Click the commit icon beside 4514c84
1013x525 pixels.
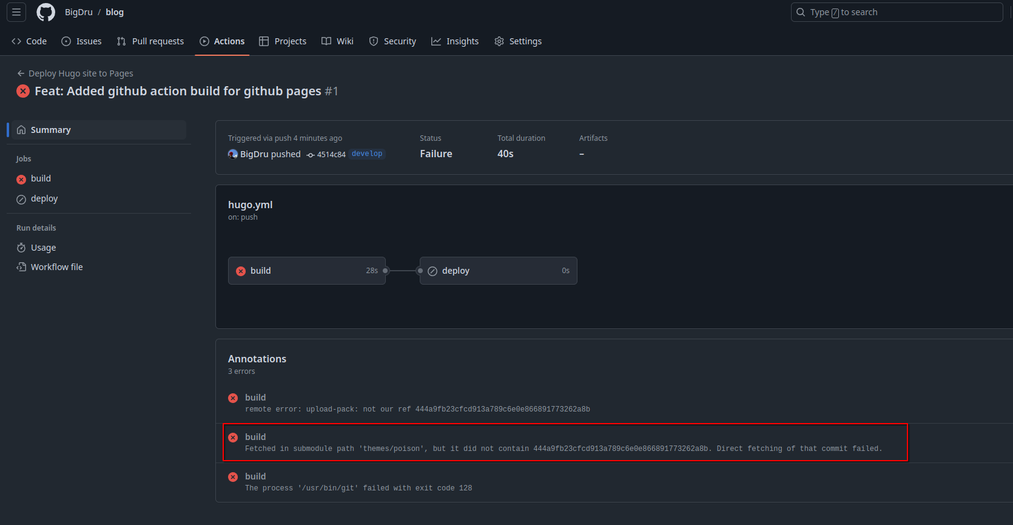coord(311,155)
